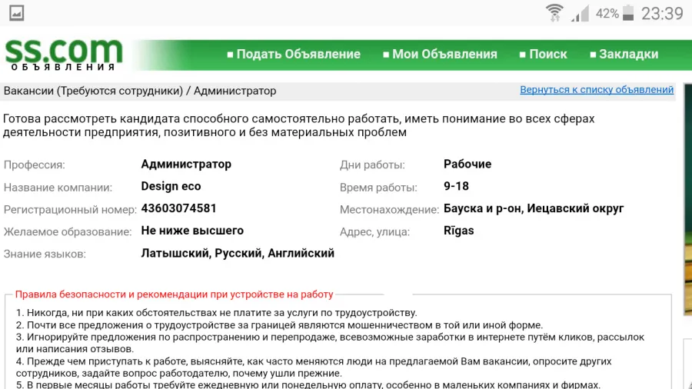Click the profession value Администратор
The width and height of the screenshot is (692, 389).
pos(186,164)
